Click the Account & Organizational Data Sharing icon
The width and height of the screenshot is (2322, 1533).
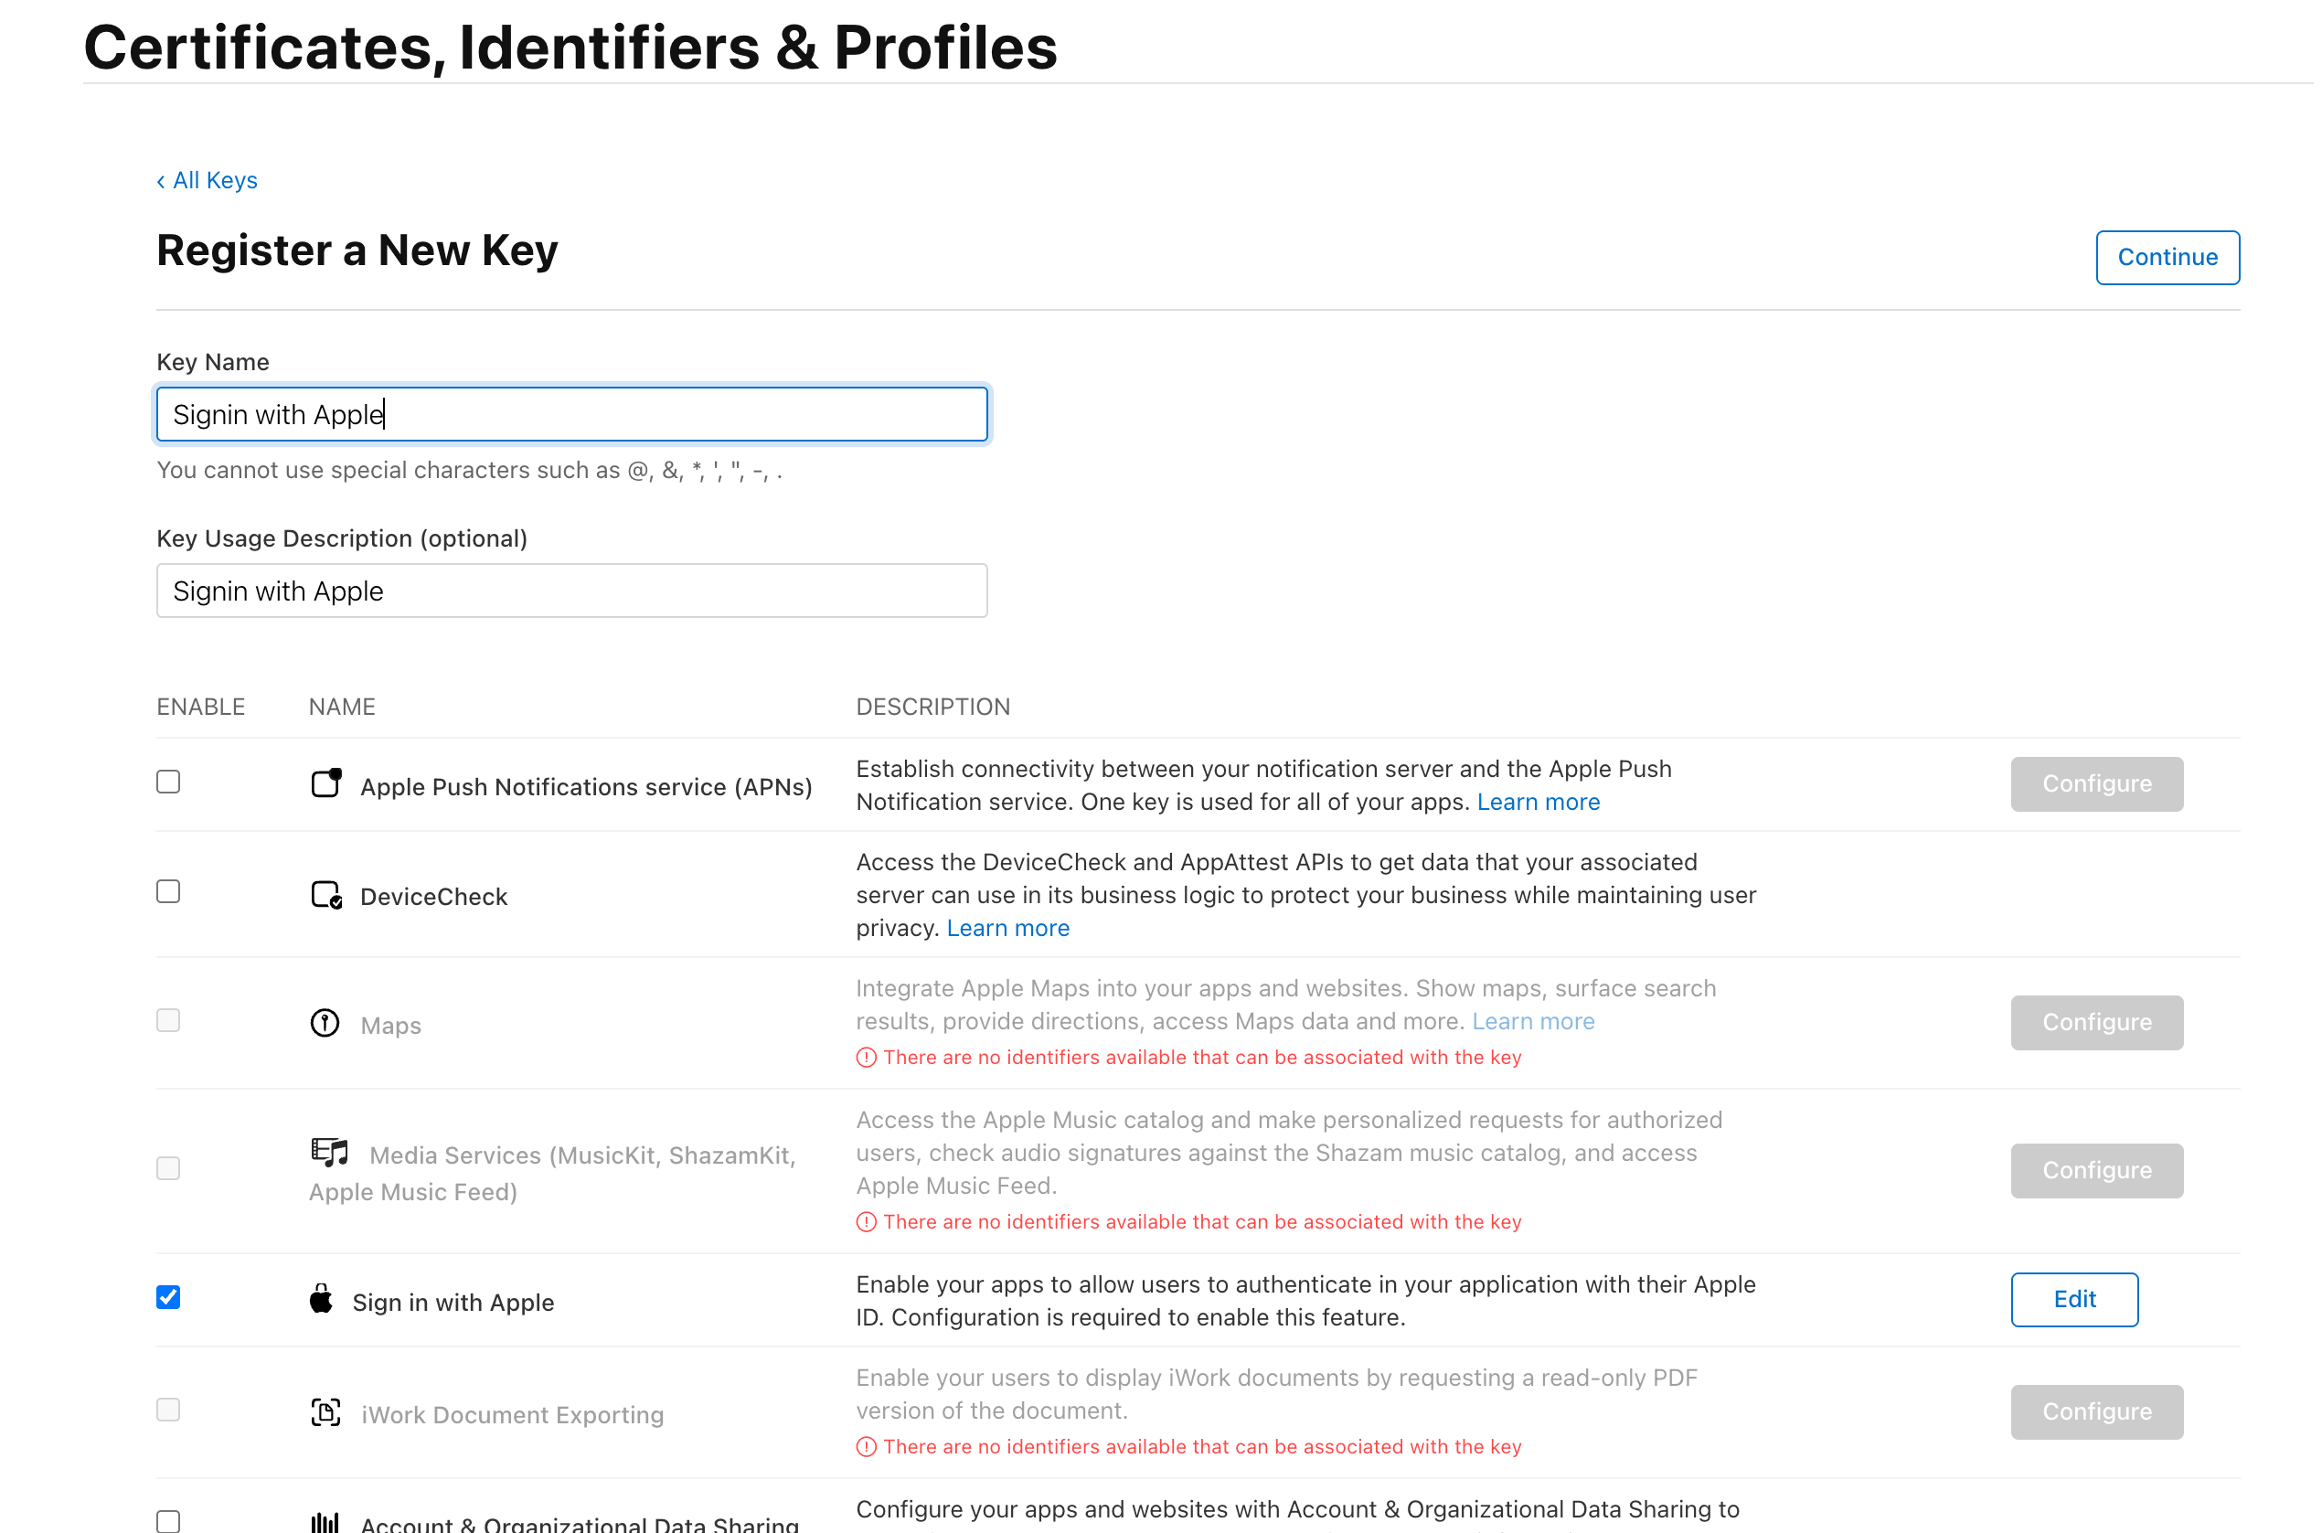pos(325,1521)
